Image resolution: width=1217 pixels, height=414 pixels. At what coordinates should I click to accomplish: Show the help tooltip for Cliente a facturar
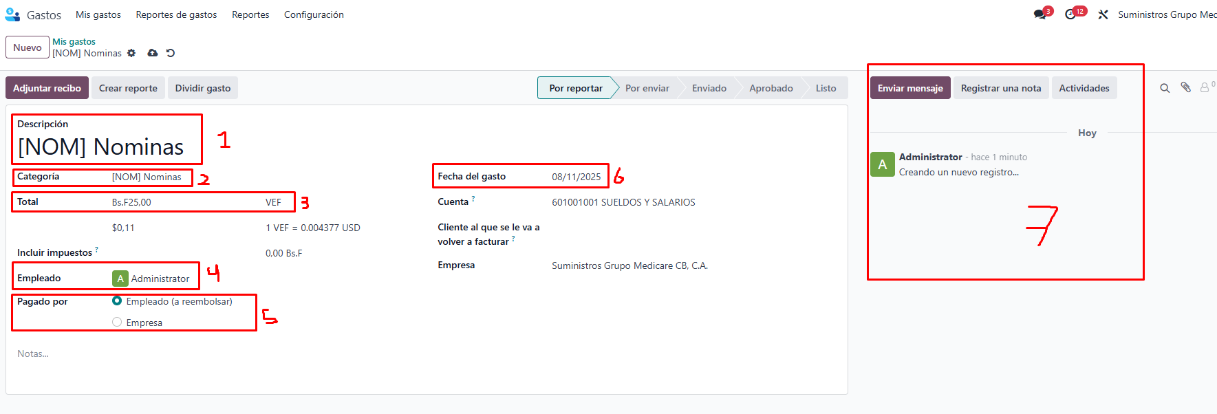point(513,239)
